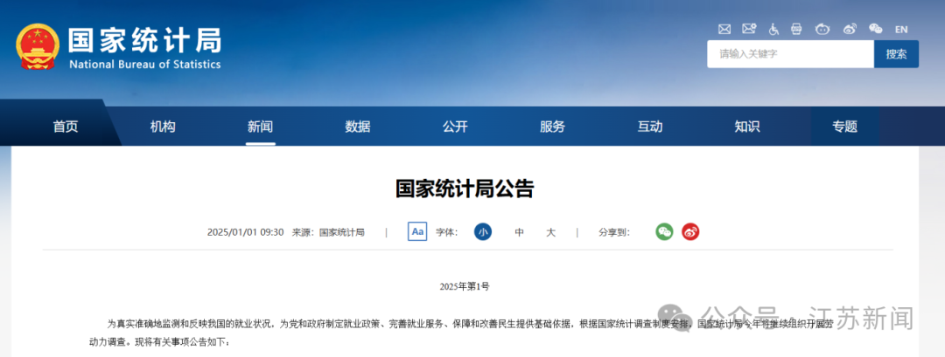This screenshot has width=945, height=357.
Task: Expand the 服务 navigation menu
Action: (x=552, y=127)
